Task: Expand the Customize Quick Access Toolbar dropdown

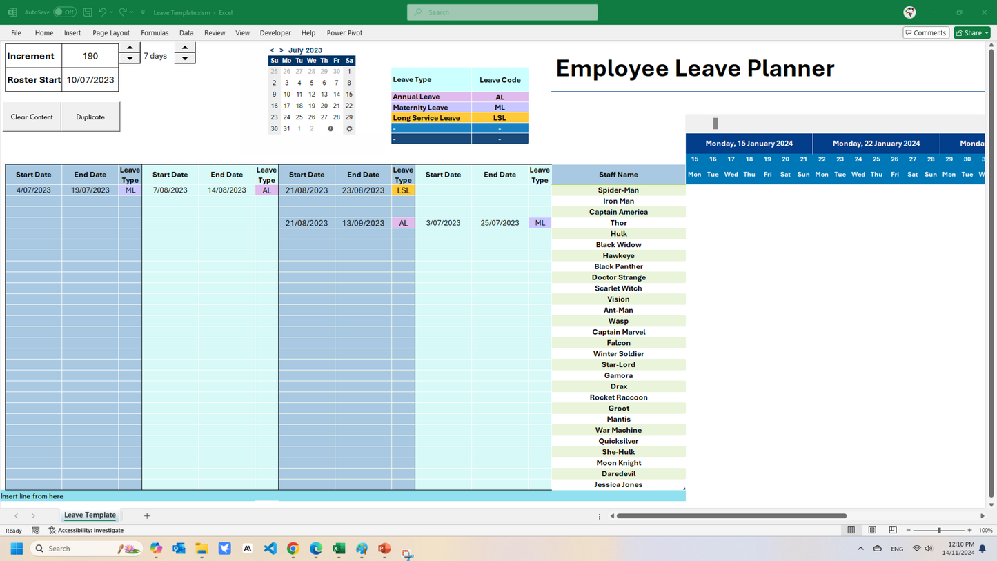Action: click(x=143, y=12)
